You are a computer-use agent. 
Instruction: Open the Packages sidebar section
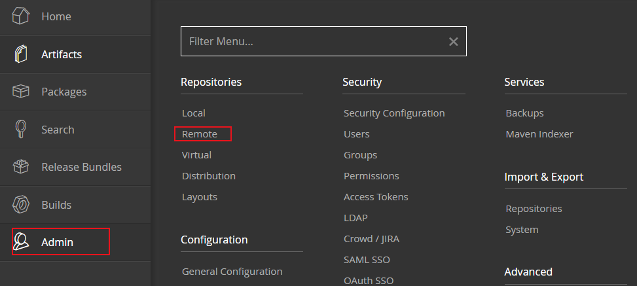coord(75,92)
